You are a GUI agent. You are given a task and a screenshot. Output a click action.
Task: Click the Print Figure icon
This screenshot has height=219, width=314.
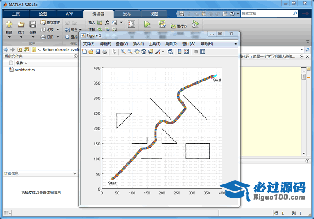tap(105, 52)
